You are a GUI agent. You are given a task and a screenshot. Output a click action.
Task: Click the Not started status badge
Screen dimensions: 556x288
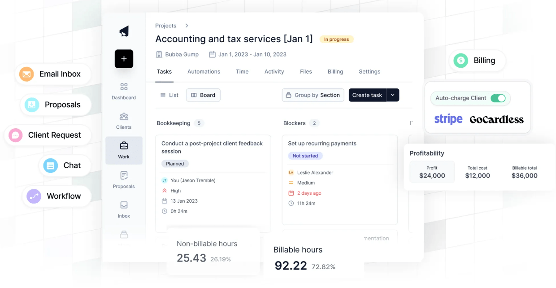click(305, 156)
